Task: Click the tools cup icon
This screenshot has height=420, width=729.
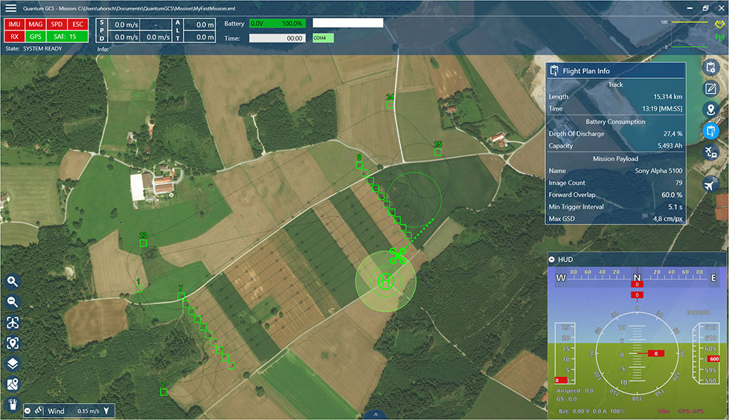Action: 13,404
